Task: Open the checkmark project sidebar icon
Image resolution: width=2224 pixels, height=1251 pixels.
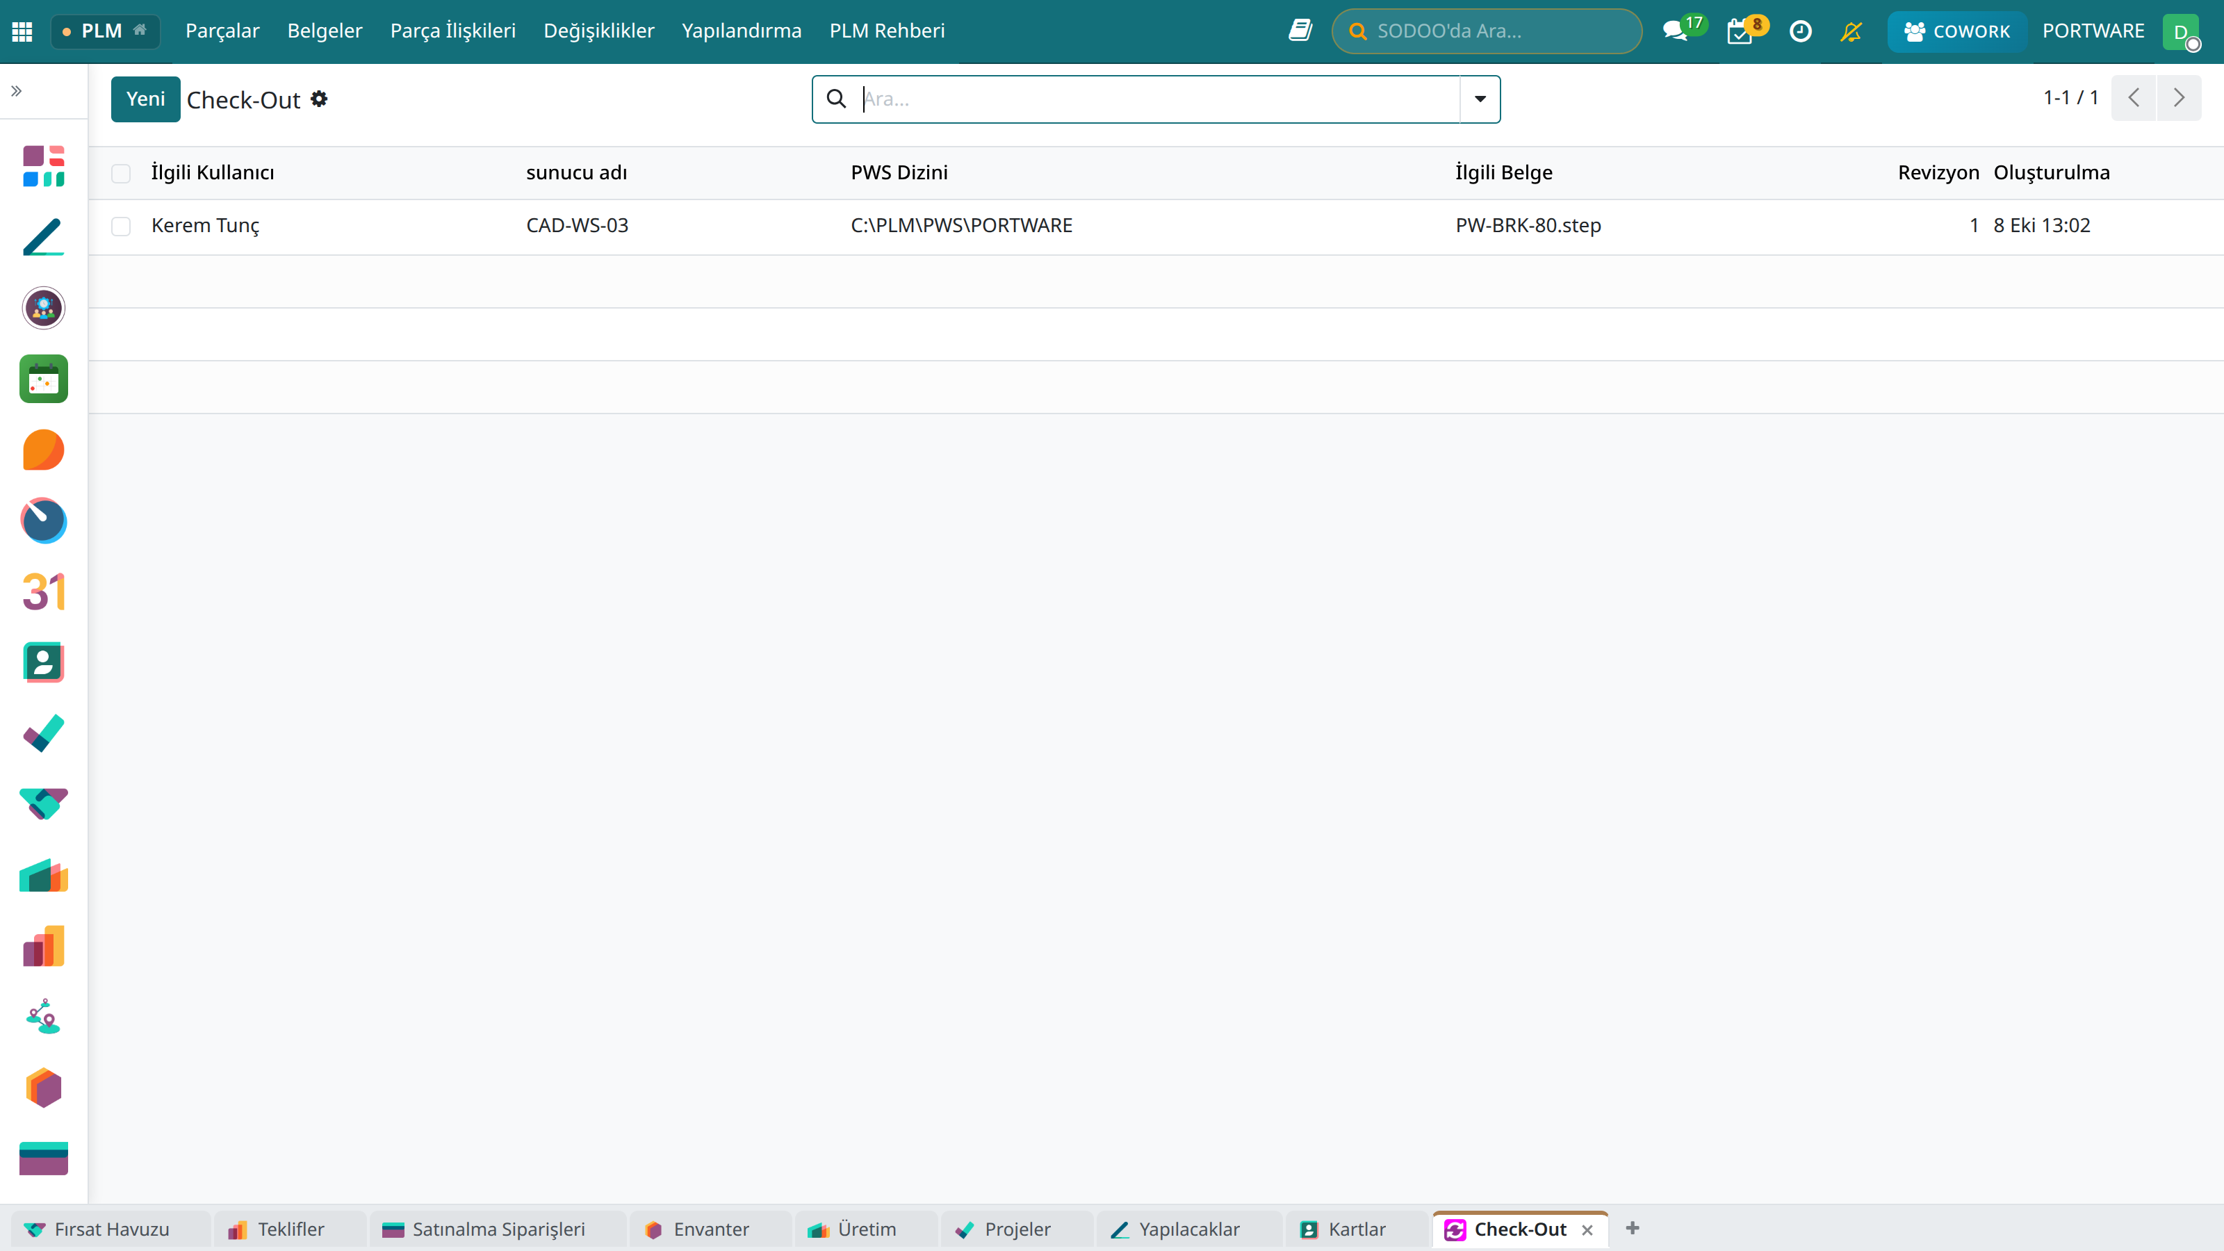Action: pyautogui.click(x=43, y=733)
